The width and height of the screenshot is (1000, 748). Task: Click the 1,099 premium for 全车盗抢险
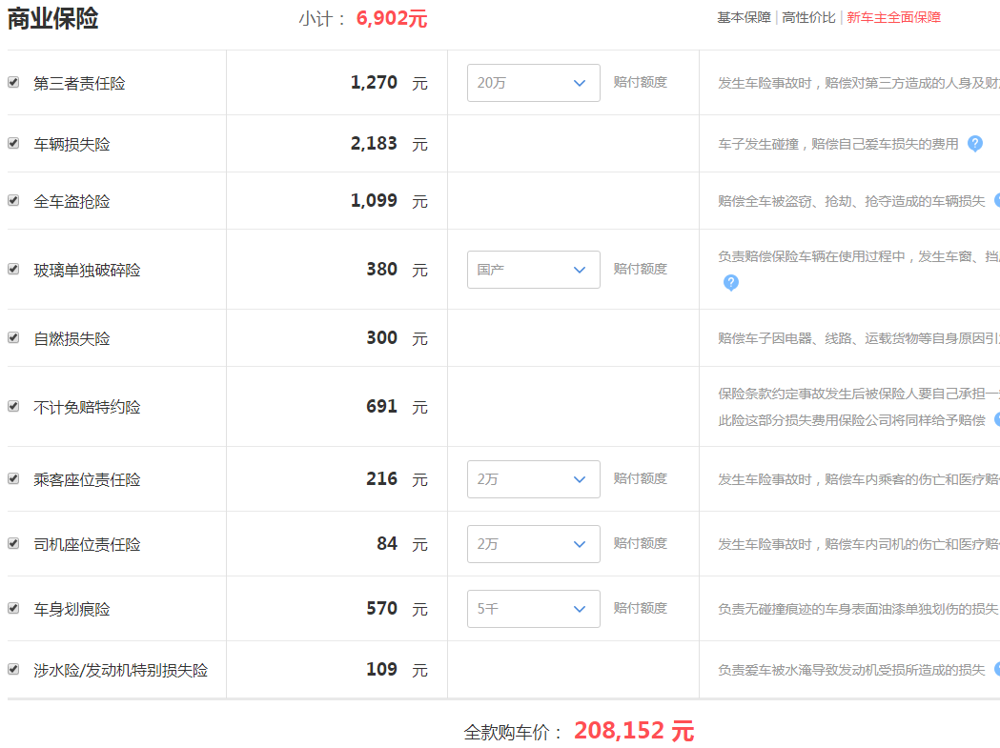pyautogui.click(x=374, y=201)
